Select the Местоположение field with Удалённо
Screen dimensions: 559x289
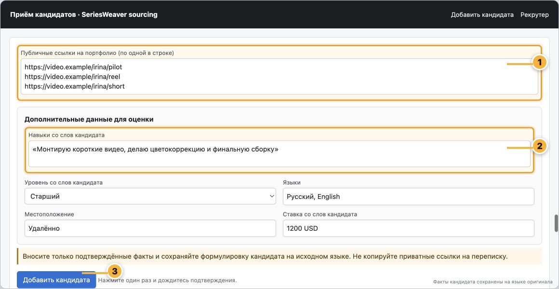pos(150,228)
